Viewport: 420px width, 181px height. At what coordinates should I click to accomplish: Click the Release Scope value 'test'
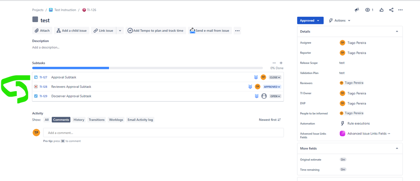coord(342,63)
